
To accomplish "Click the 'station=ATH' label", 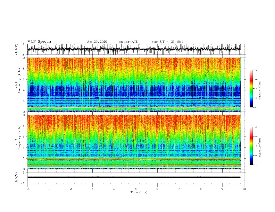I will pyautogui.click(x=129, y=42).
